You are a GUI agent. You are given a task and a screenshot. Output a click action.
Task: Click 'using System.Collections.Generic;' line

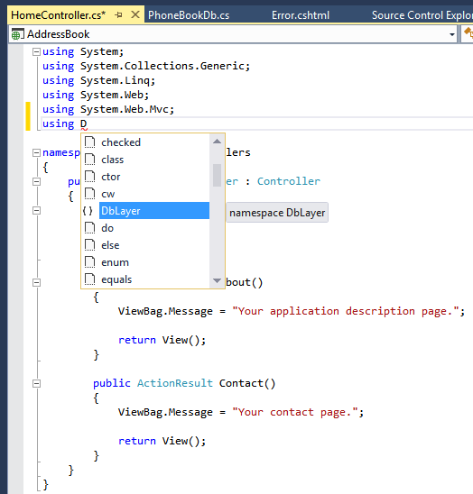146,66
